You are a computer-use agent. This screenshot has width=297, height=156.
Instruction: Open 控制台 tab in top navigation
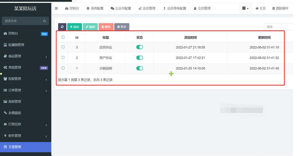[x=72, y=8]
